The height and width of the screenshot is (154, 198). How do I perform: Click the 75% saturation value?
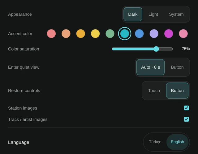[x=186, y=49]
